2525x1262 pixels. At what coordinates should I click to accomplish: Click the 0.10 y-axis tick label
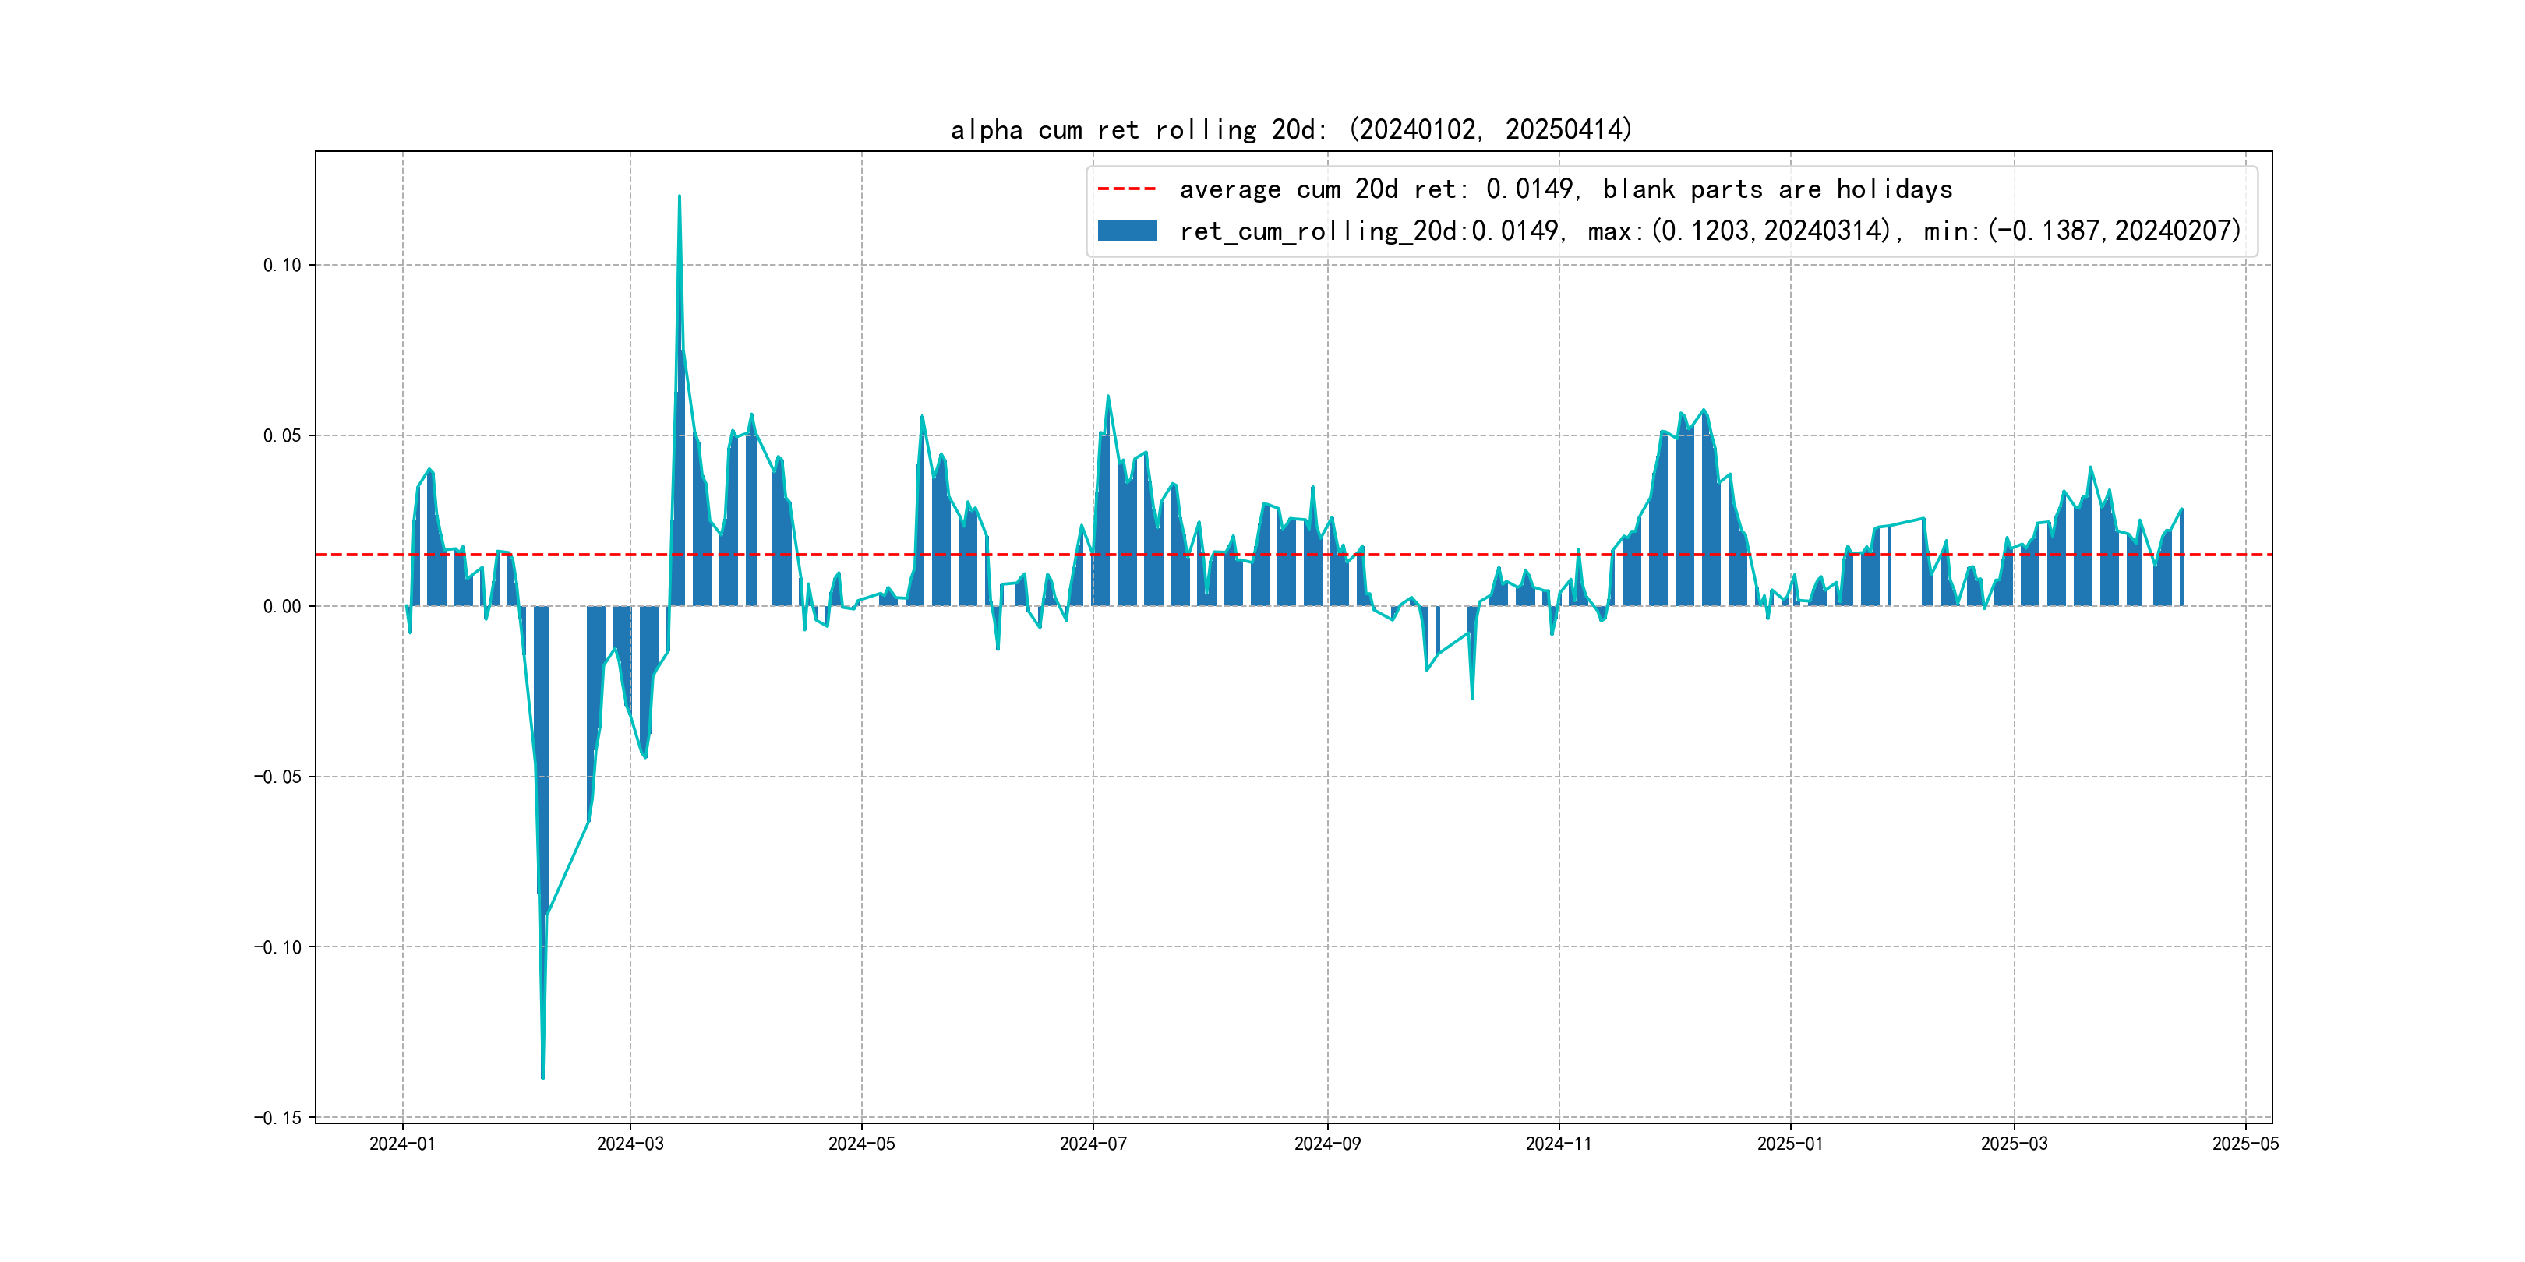[282, 266]
